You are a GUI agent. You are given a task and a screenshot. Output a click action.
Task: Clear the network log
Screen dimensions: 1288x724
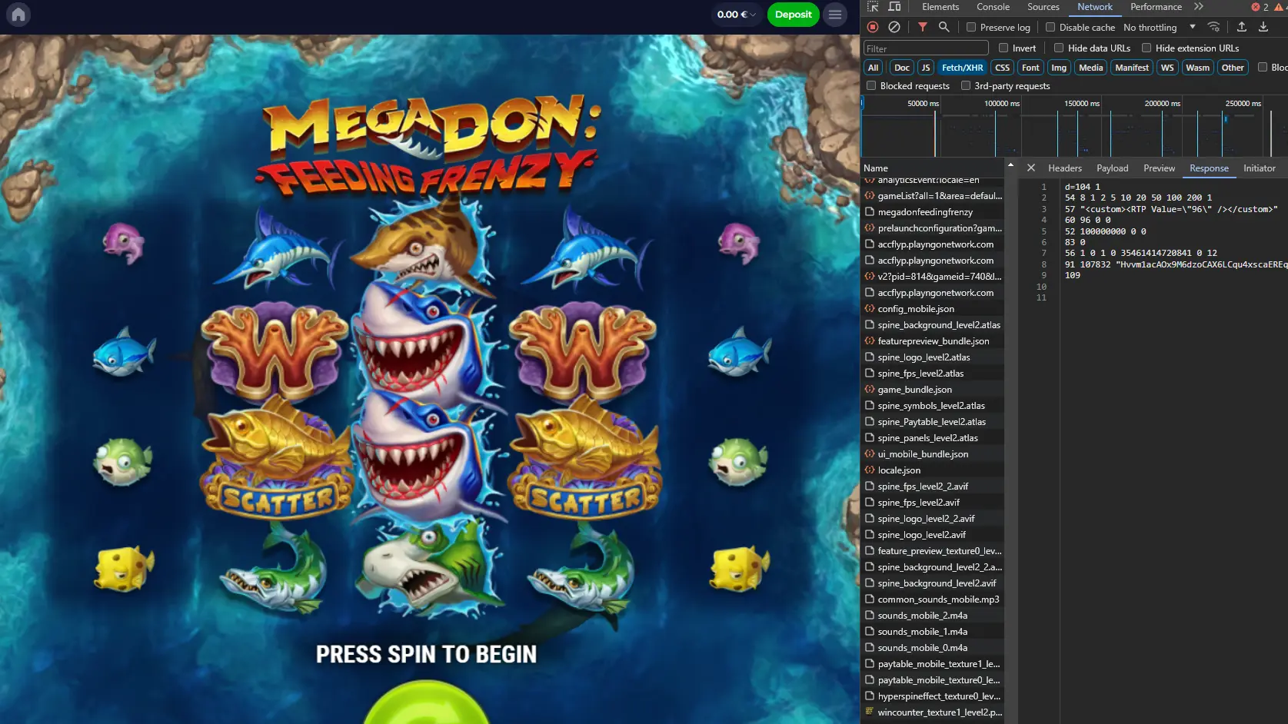894,27
